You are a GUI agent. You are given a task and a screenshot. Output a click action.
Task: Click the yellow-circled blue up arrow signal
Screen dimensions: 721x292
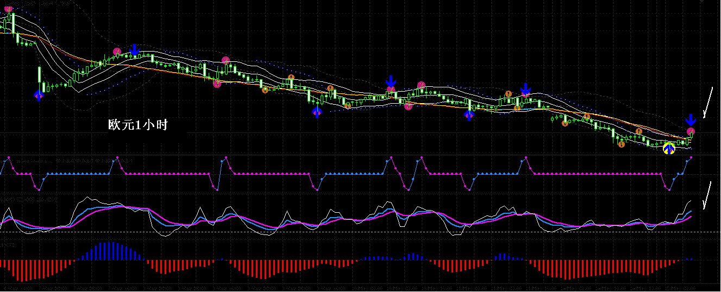(669, 148)
